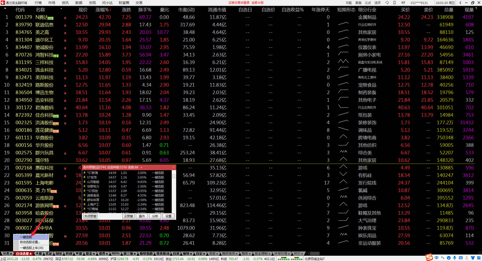
Task: Click the 云预警 button
Action: pyautogui.click(x=129, y=216)
